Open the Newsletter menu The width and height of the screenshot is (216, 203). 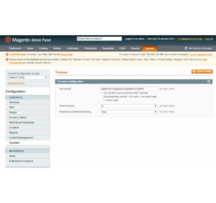click(x=108, y=48)
